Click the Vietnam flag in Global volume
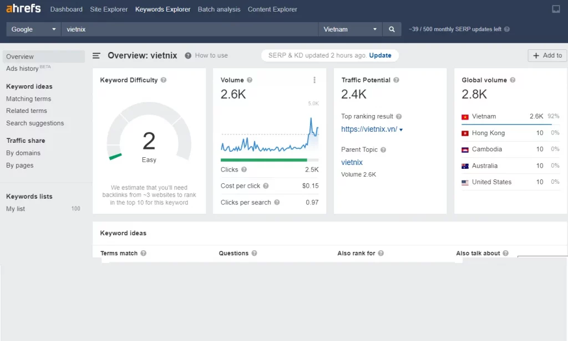Screen dimensions: 568x341 [465, 117]
